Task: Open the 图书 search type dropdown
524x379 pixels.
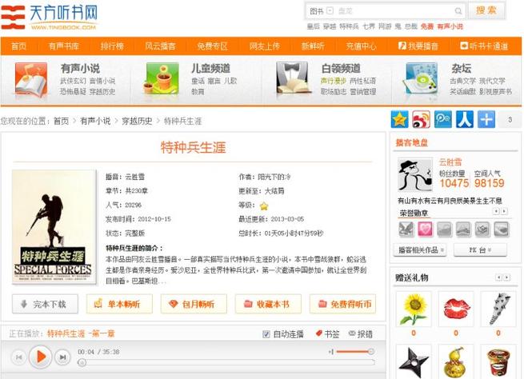Action: tap(320, 11)
